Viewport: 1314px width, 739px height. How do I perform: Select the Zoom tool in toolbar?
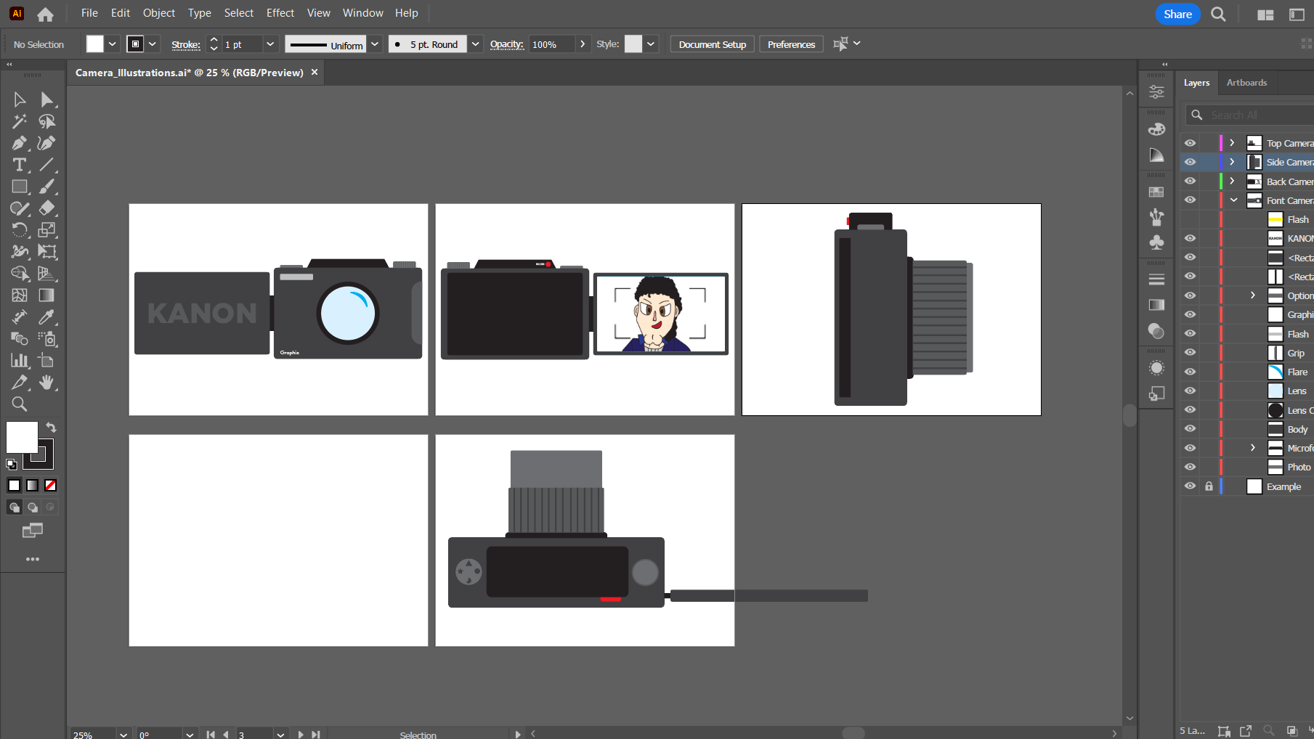coord(19,404)
